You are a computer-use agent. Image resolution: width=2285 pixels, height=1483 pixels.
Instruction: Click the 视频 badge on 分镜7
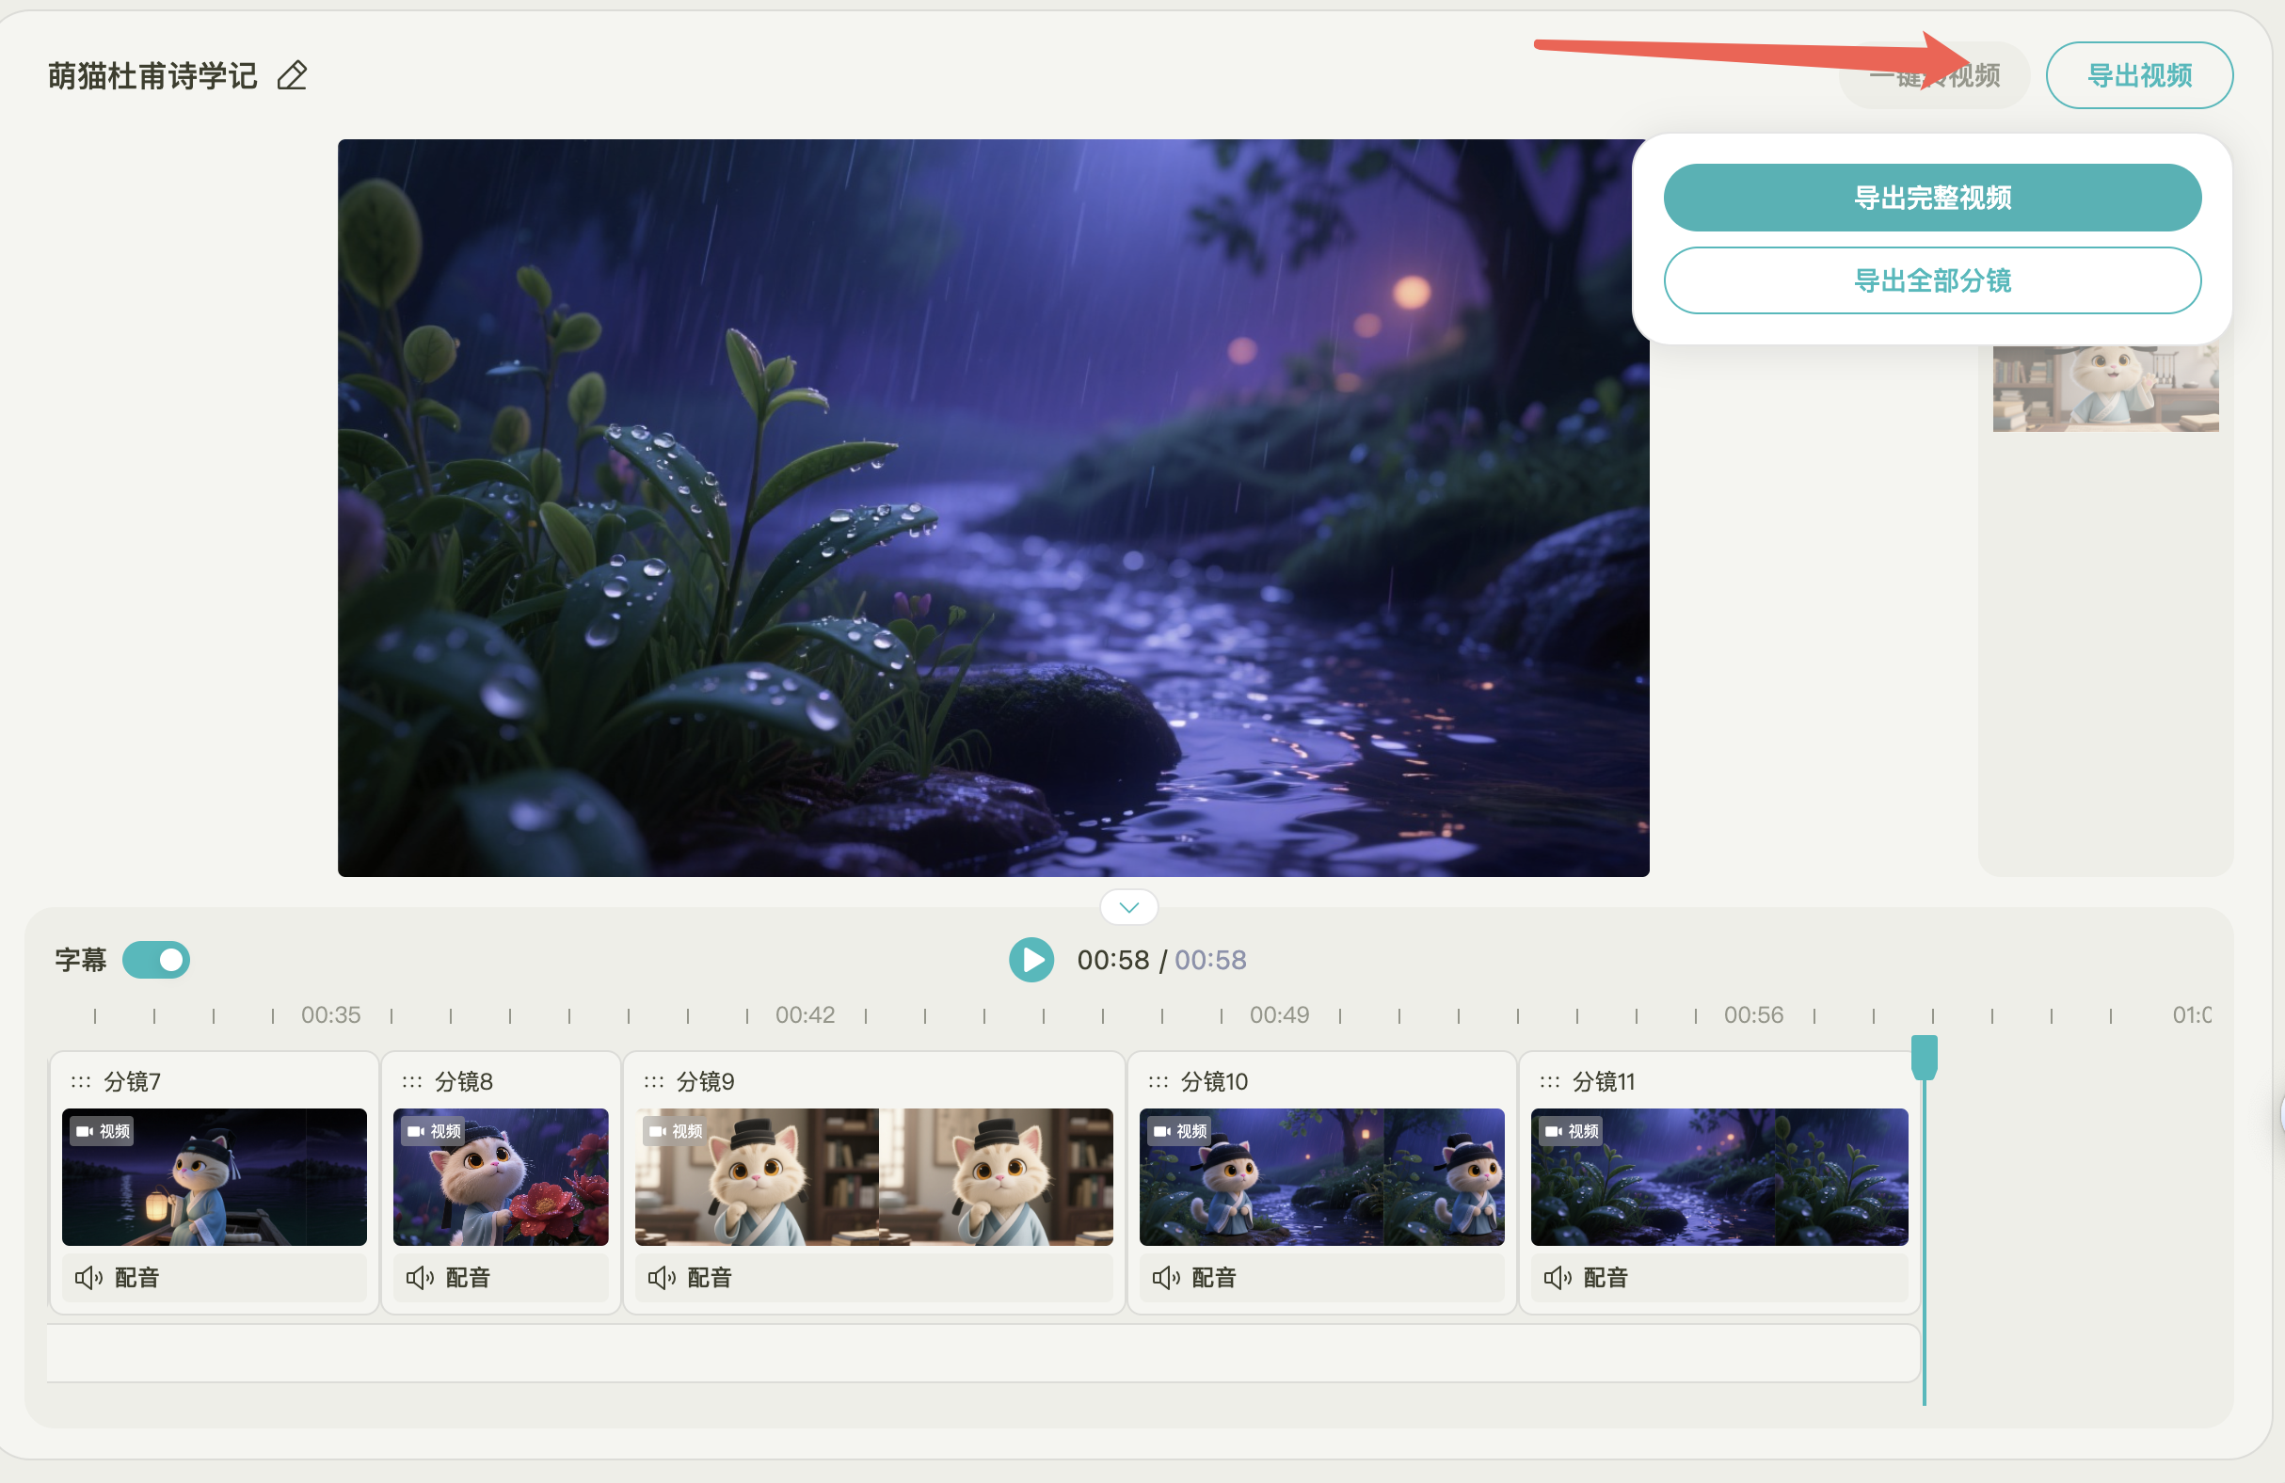click(103, 1132)
